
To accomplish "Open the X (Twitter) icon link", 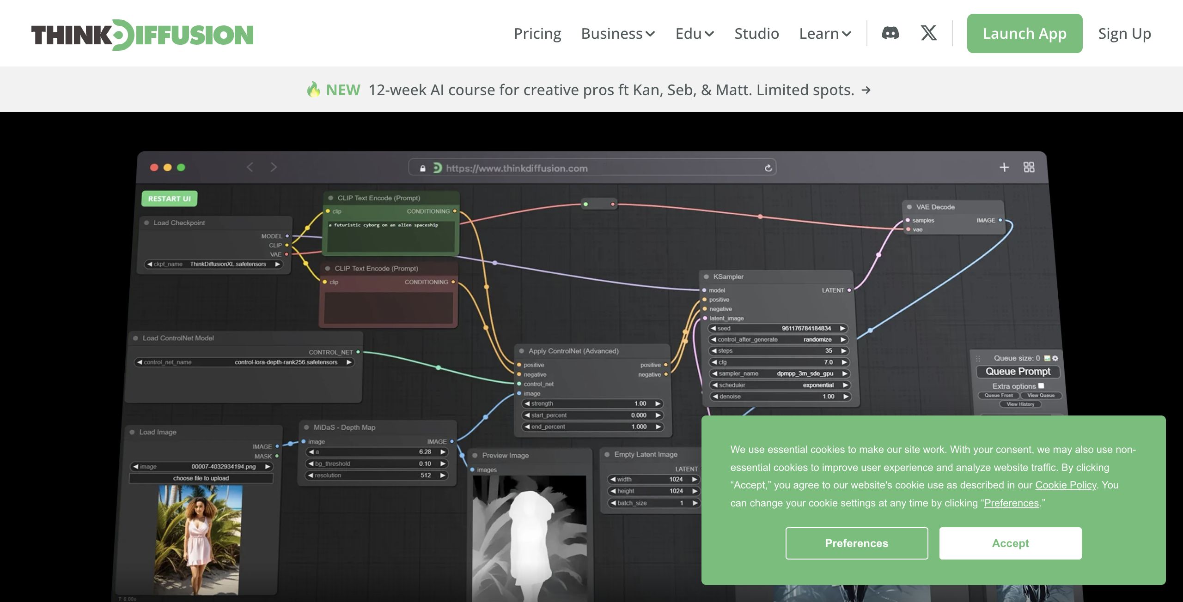I will tap(928, 33).
